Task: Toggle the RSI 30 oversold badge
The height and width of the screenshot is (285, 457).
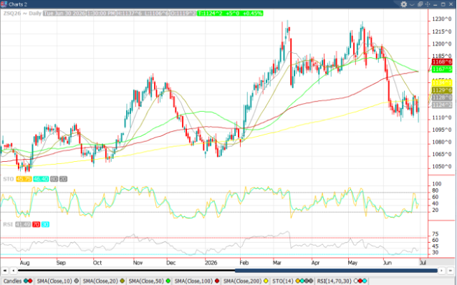Action: (45, 224)
